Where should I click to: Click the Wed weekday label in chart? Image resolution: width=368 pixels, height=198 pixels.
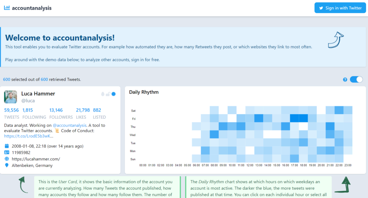[x=133, y=135]
